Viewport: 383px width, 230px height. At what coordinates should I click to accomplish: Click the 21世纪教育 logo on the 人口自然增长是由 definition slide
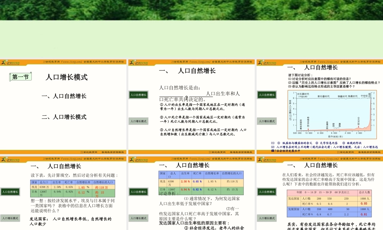pos(139,62)
